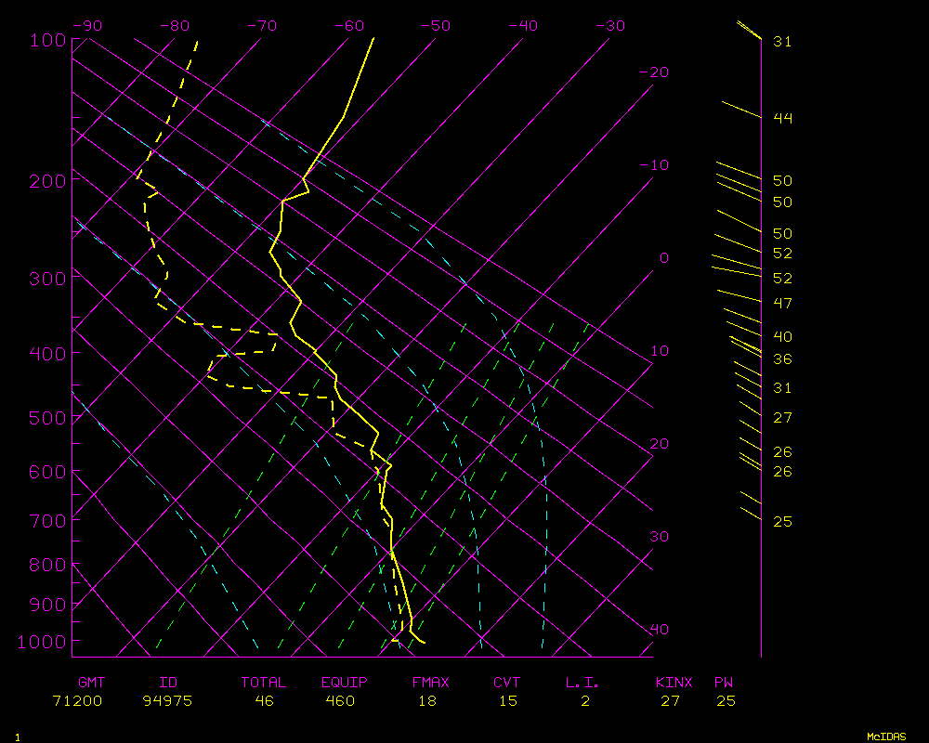The height and width of the screenshot is (743, 929).
Task: Click the station ID value 94975
Action: [167, 701]
